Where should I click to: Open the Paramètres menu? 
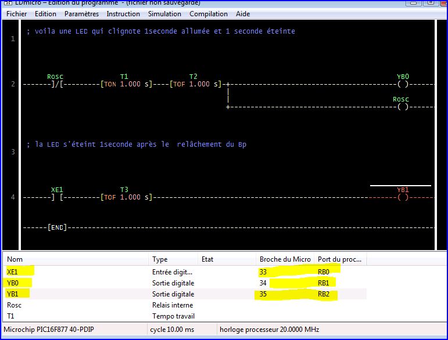point(81,14)
